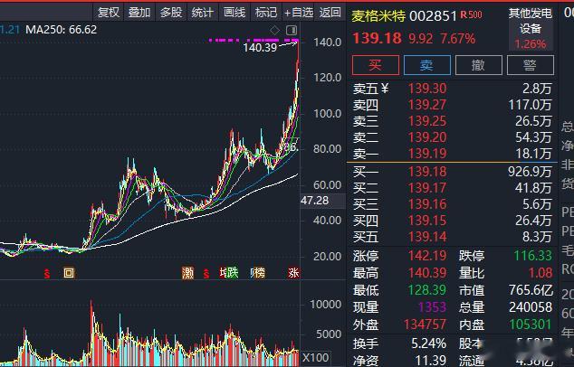Open the 统计 statistics tool

click(x=203, y=13)
